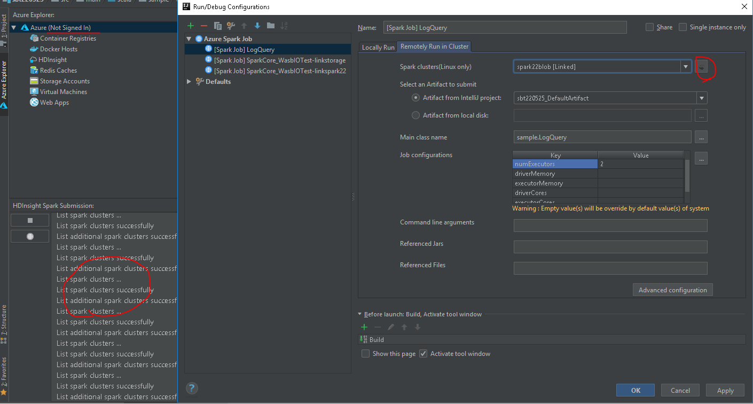Viewport: 753px width, 404px height.
Task: Uncheck Activate tool window
Action: (x=422, y=353)
